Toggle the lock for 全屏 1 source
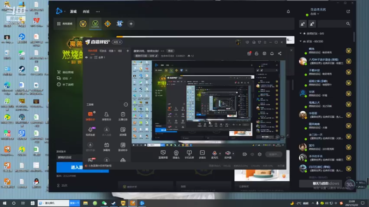 tap(91, 57)
